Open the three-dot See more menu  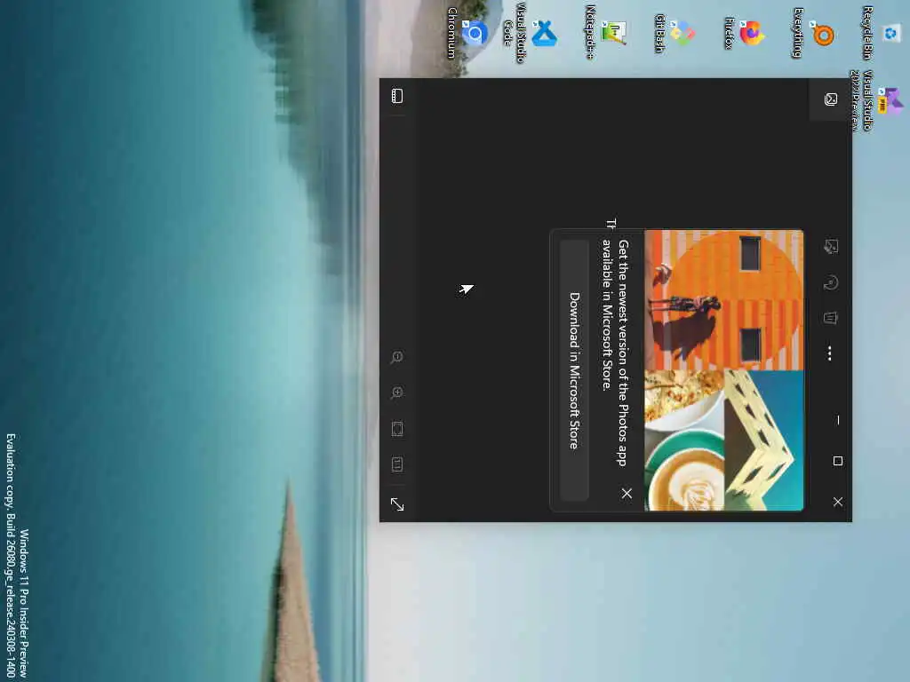(x=830, y=353)
